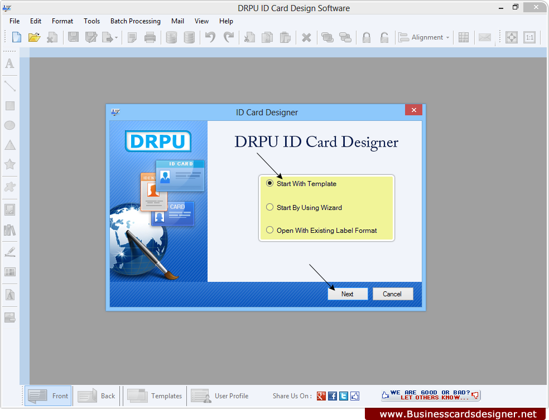This screenshot has width=549, height=420.
Task: Click the bring to front layers icon
Action: [x=327, y=37]
